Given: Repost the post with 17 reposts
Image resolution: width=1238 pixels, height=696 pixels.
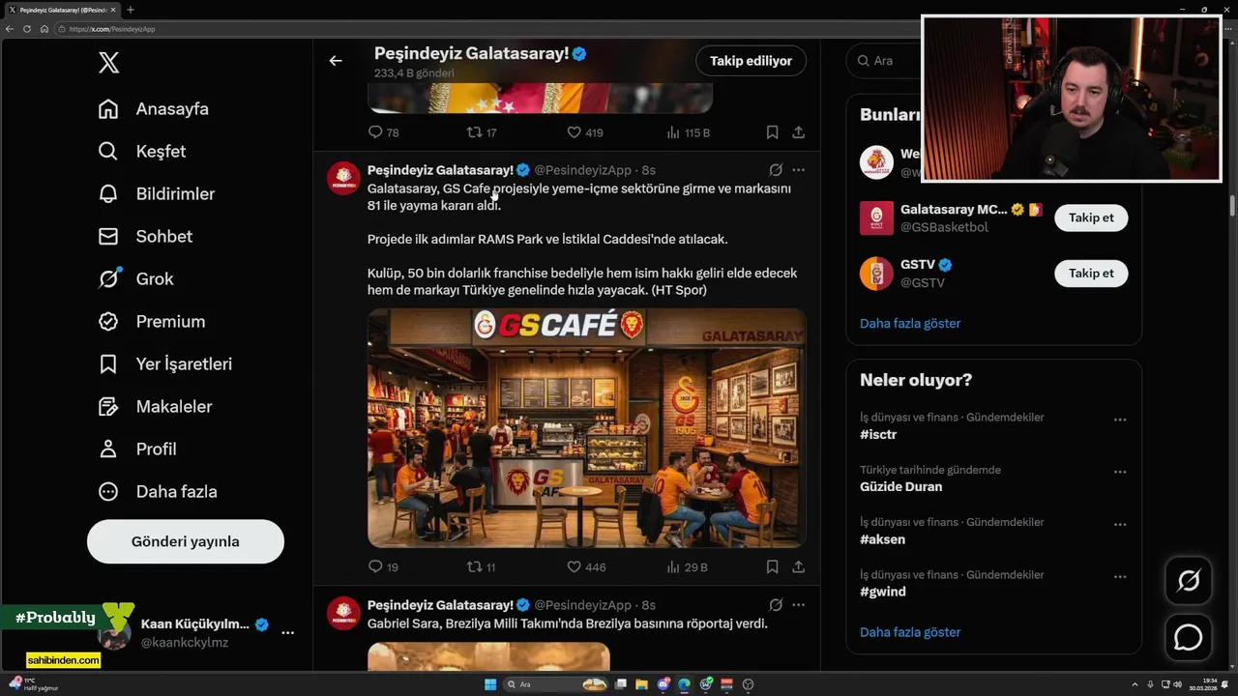Looking at the screenshot, I should click(482, 132).
